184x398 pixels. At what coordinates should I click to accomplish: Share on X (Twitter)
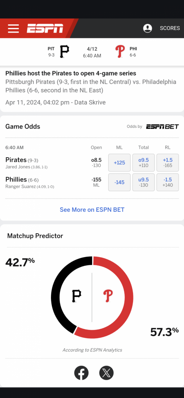click(x=106, y=373)
